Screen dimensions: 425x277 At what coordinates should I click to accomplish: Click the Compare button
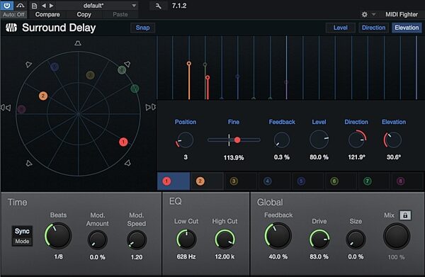click(x=47, y=14)
